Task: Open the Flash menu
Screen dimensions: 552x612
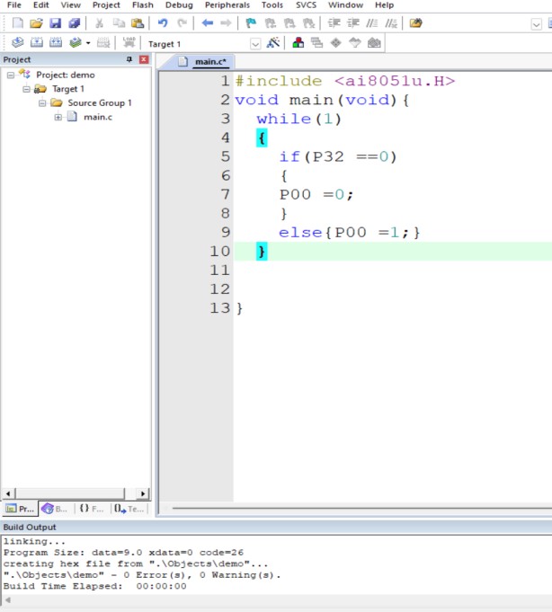Action: coord(142,5)
